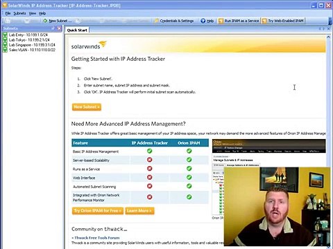Click the solarwinds logo
Viewport: 333px width, 249px height.
[89, 45]
